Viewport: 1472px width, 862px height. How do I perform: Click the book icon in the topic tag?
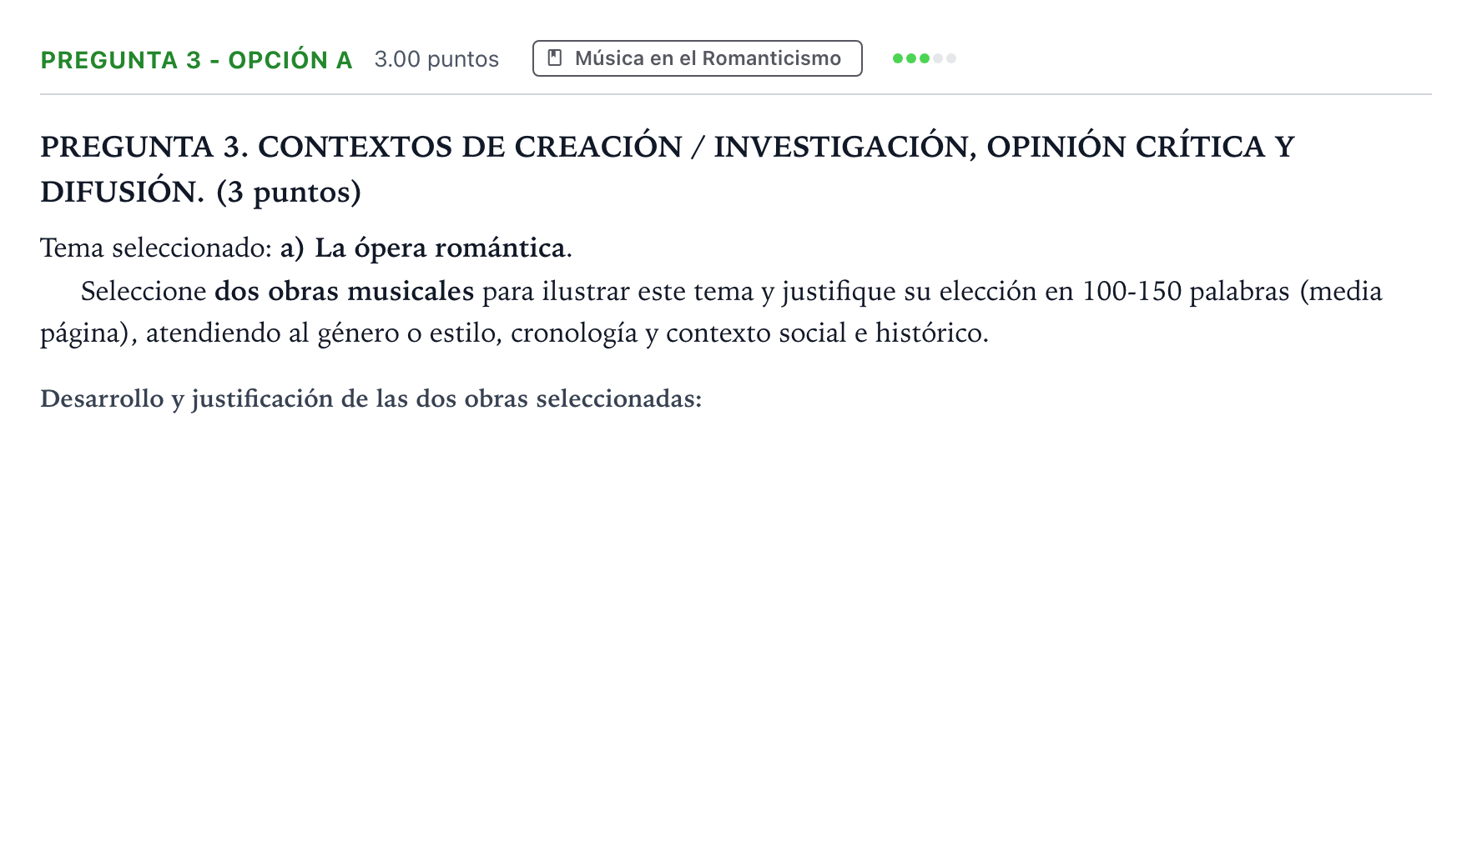(x=554, y=58)
